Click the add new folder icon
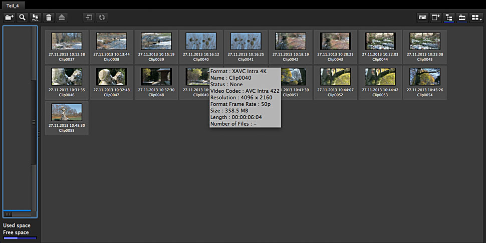 [x=9, y=18]
